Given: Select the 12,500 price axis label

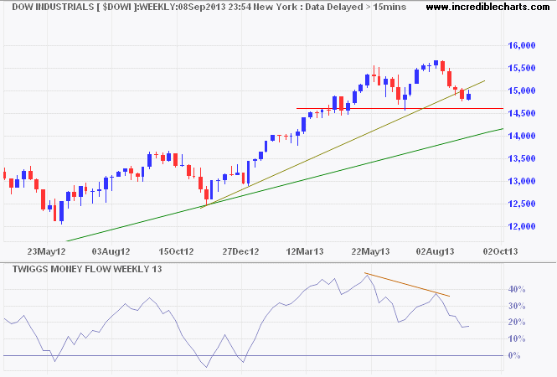Looking at the screenshot, I should point(522,204).
